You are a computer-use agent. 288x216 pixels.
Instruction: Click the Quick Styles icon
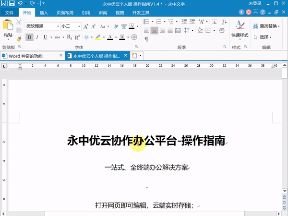tap(240, 24)
